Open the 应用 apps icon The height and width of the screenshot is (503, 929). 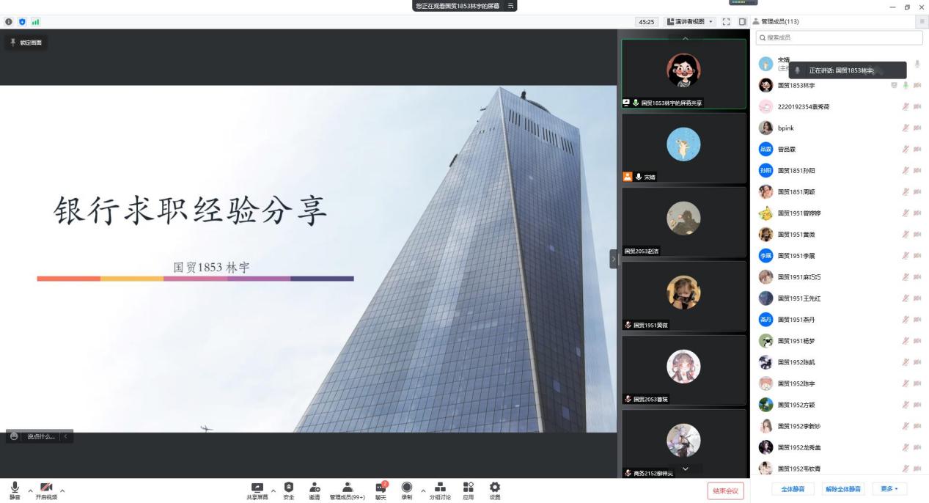click(468, 488)
